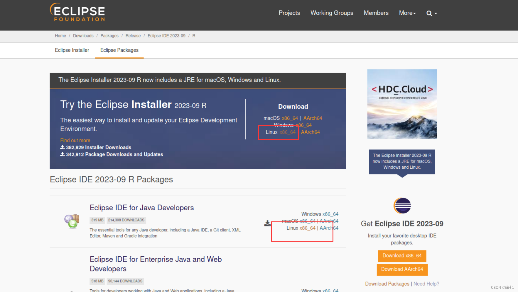The width and height of the screenshot is (518, 292).
Task: Download Java Developers macOS AArch64 package
Action: (x=329, y=221)
